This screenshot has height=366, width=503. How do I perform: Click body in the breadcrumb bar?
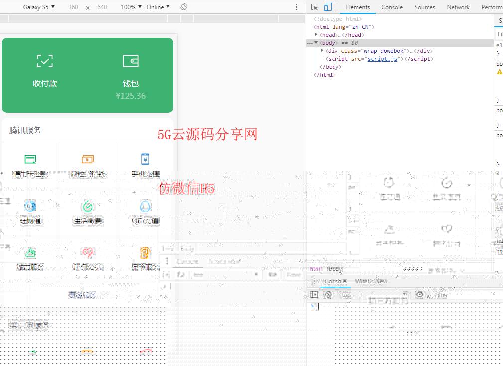[x=335, y=268]
